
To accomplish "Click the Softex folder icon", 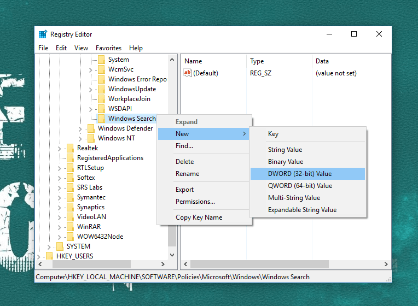I will (x=71, y=178).
